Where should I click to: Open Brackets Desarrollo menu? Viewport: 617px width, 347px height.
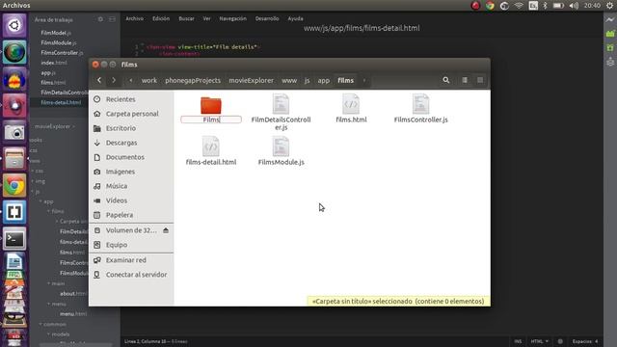[267, 18]
